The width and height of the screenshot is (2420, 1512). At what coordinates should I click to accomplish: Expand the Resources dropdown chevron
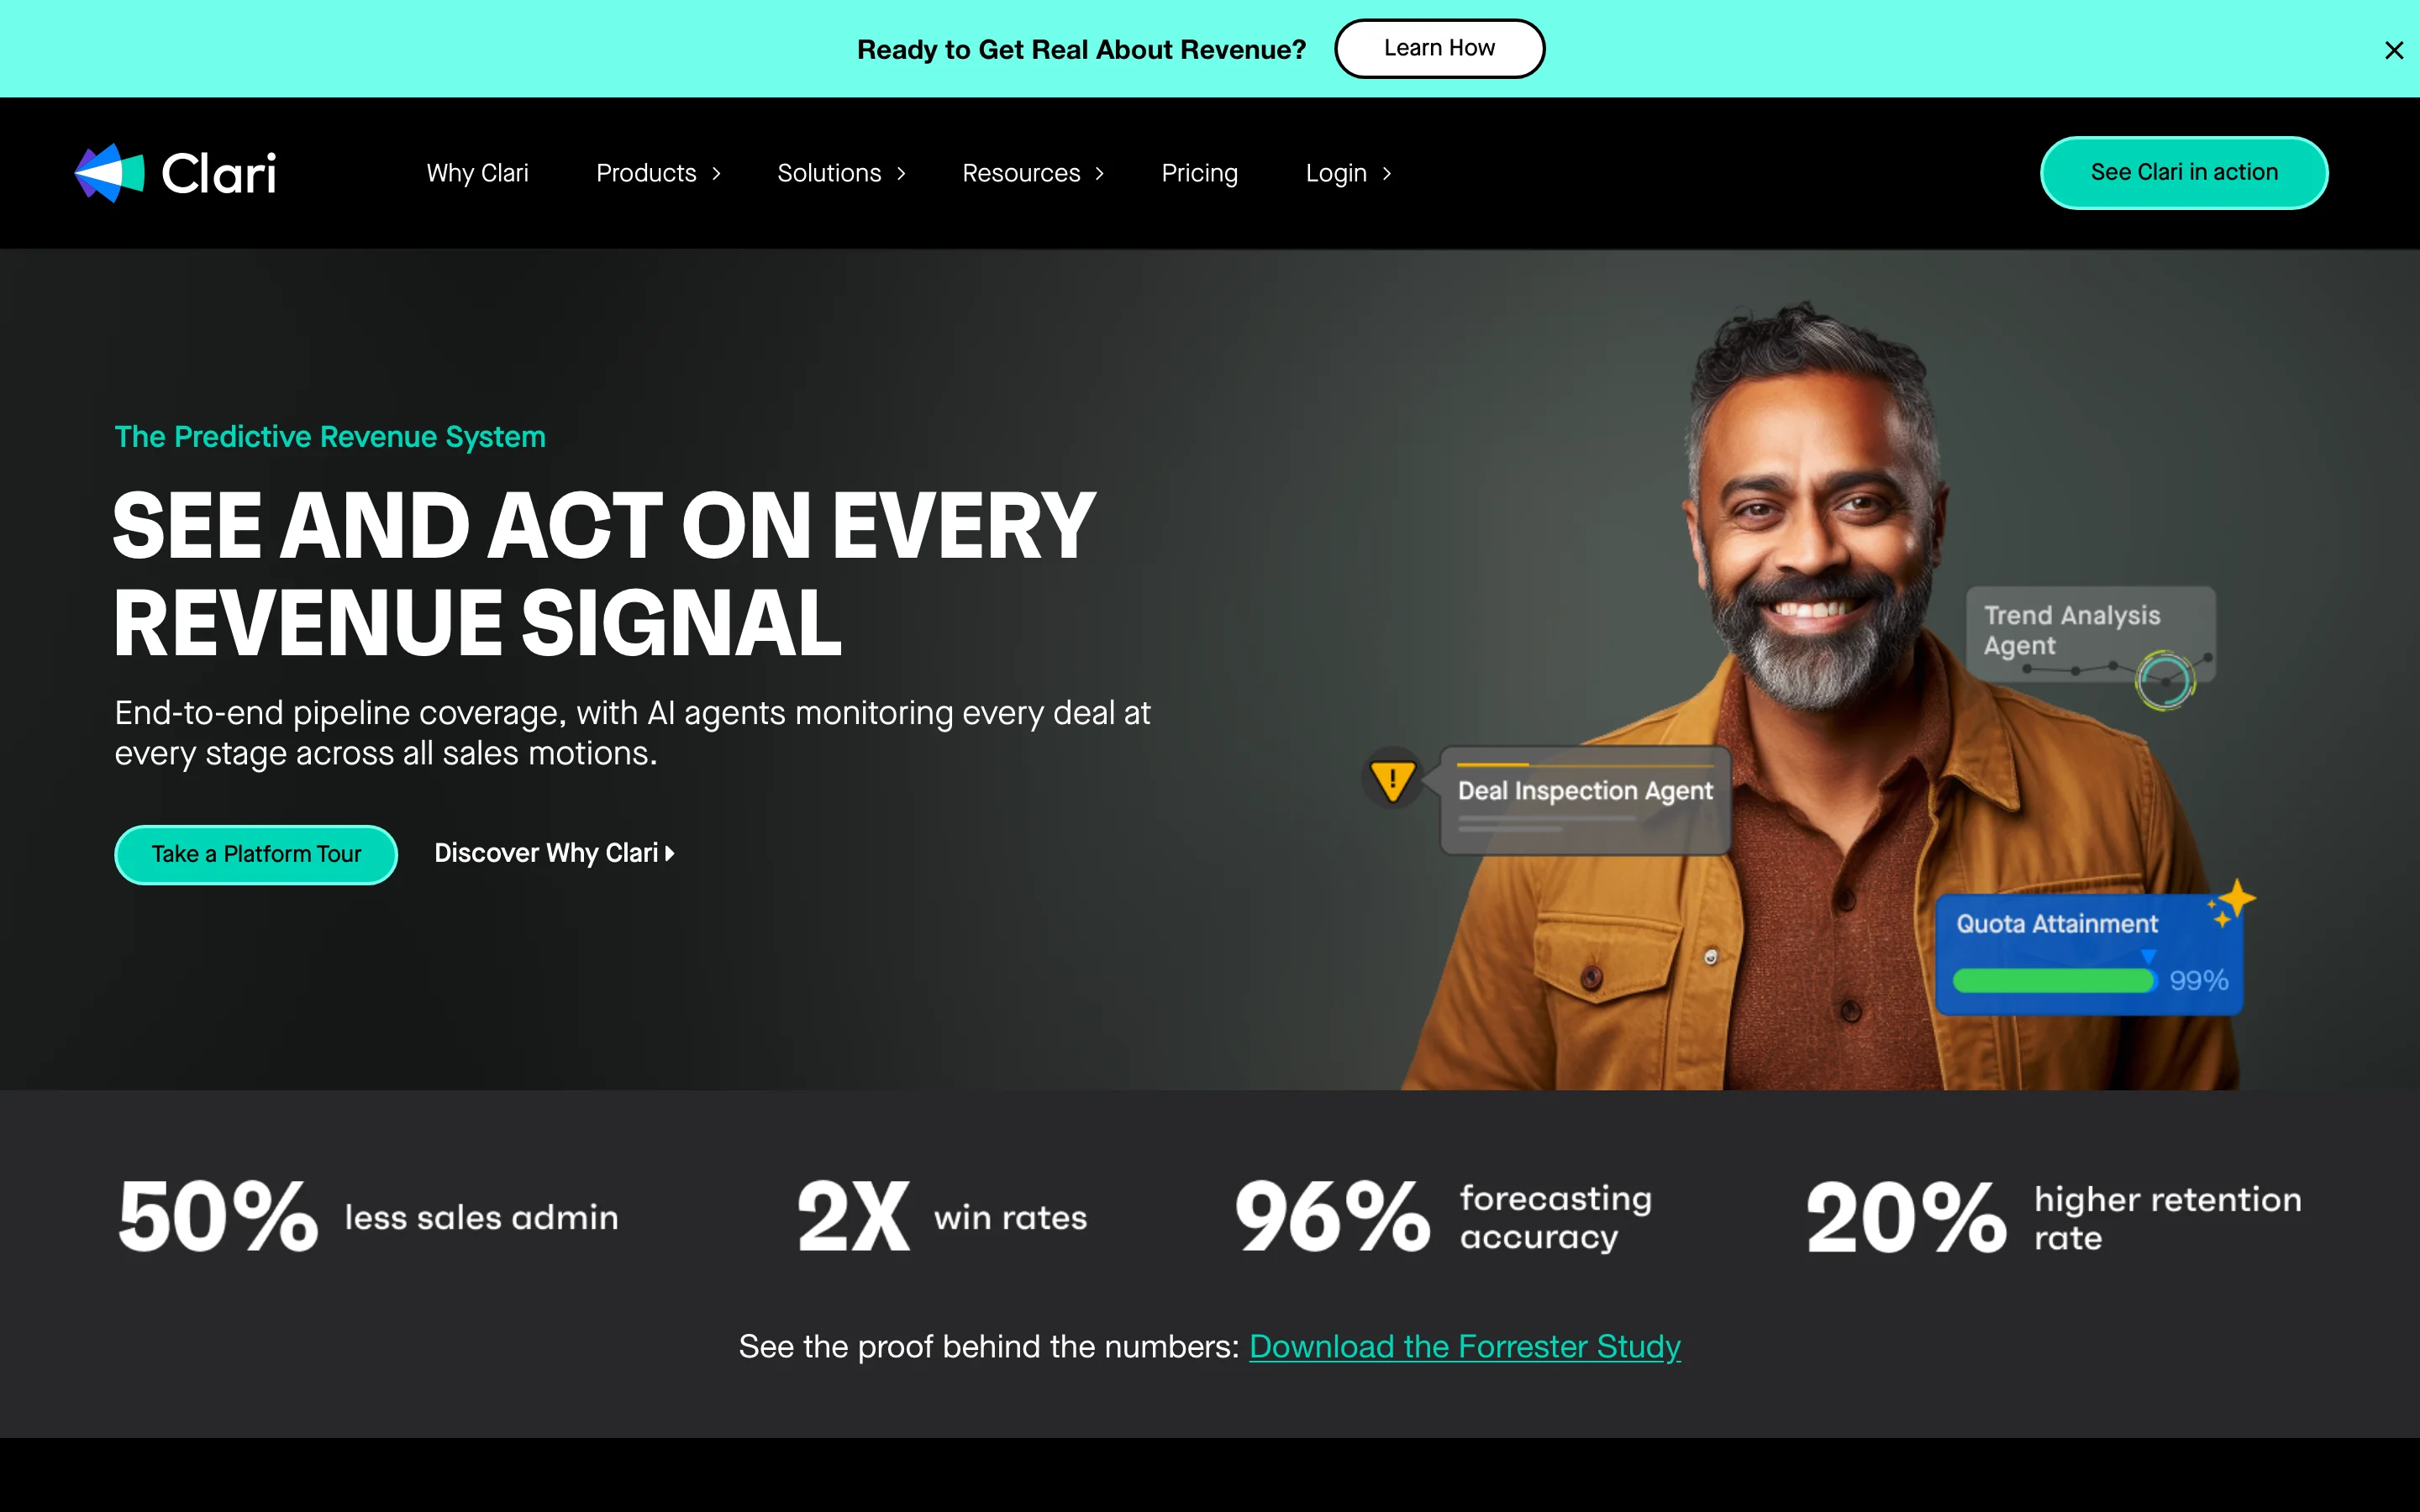click(x=1100, y=174)
